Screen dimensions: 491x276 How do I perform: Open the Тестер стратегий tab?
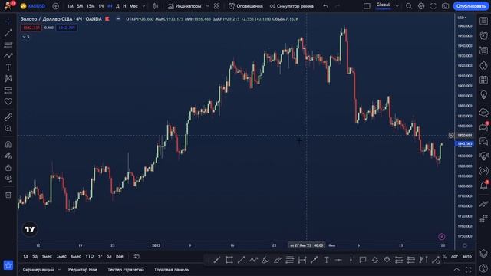click(126, 269)
